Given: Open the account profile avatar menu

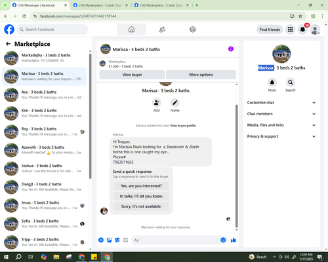Looking at the screenshot, I should [x=315, y=29].
